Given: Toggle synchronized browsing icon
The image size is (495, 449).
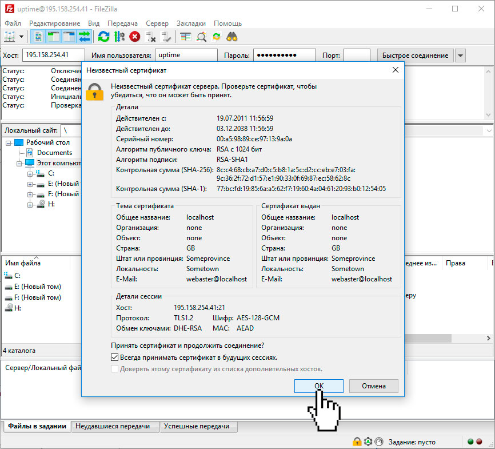Looking at the screenshot, I should click(x=217, y=37).
